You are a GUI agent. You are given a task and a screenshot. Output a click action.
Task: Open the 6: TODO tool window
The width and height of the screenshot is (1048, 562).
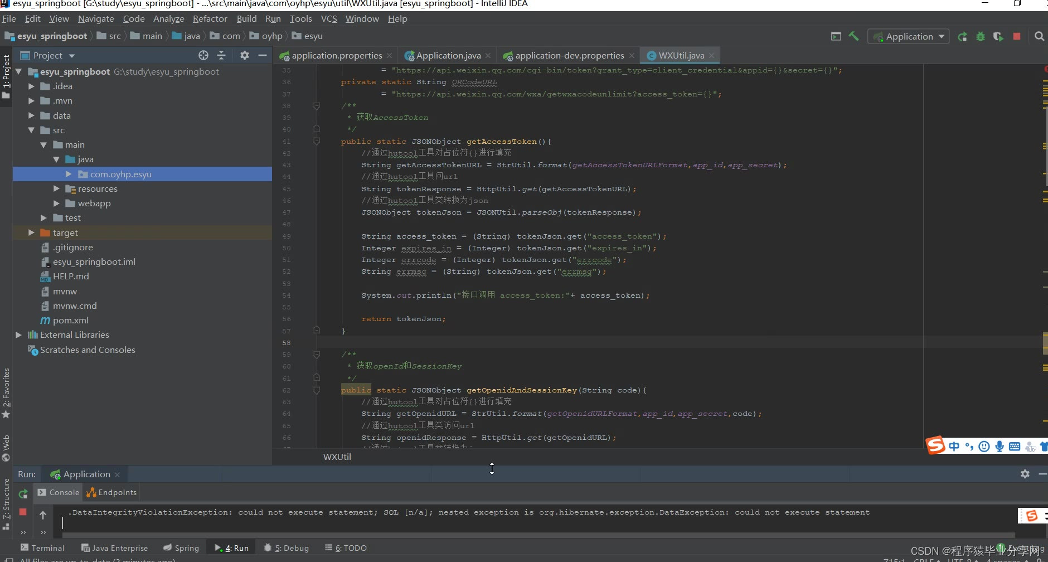346,548
